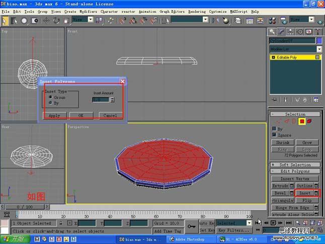Open the Outline settings box
Screen dimensions: 325x244
[316, 186]
